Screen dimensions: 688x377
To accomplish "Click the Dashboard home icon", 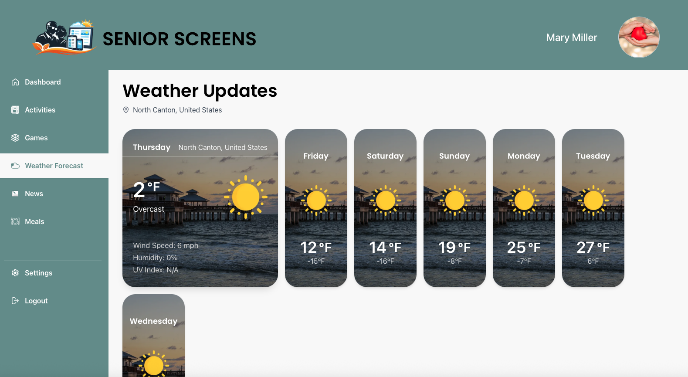I will [x=15, y=82].
